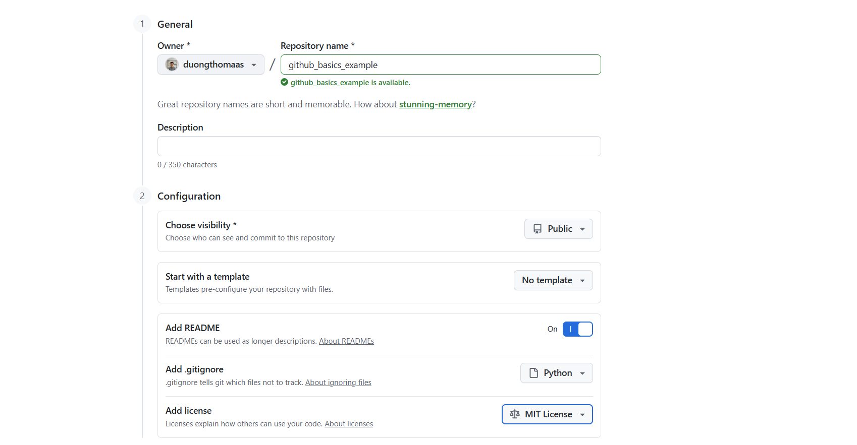Click the repository icon beside Public

tap(538, 229)
